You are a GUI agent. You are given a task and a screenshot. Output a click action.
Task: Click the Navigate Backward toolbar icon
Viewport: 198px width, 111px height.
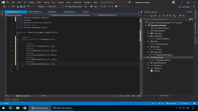click(4, 6)
